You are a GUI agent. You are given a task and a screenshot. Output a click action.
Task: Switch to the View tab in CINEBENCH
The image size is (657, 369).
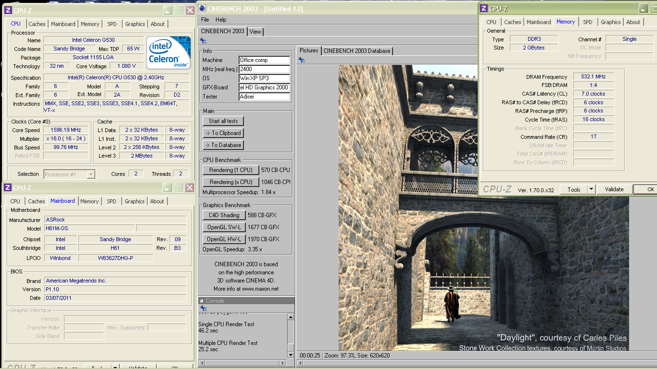[x=255, y=32]
